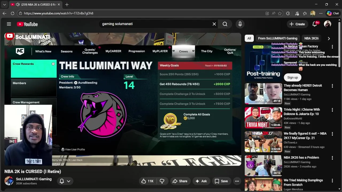Open They already HERE Detroit video title
This screenshot has height=192, width=342.
[303, 88]
